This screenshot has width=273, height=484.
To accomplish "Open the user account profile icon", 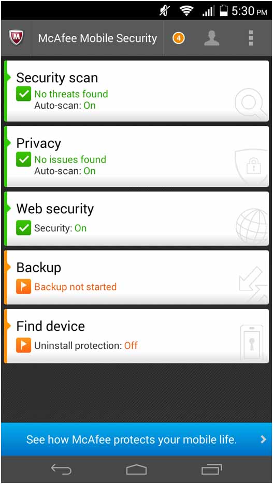I will tap(212, 38).
